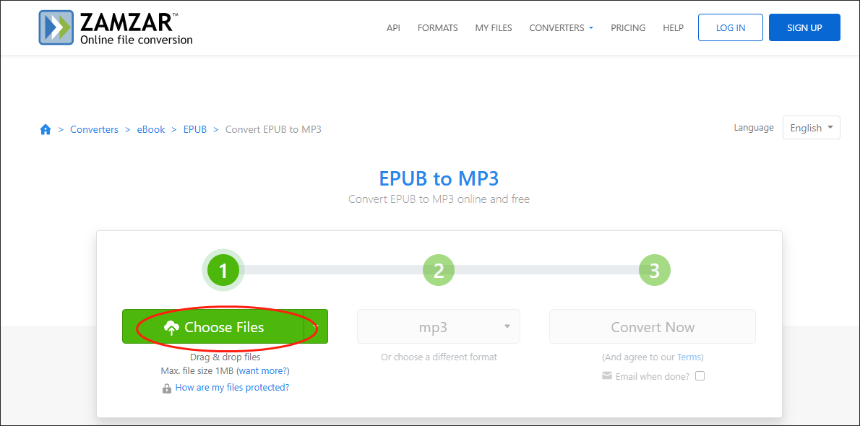The width and height of the screenshot is (860, 426).
Task: Click the envelope icon by Email when done
Action: click(x=606, y=376)
